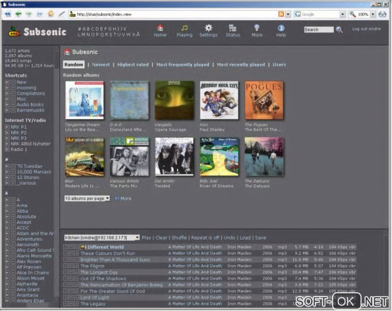Open the Home page icon
The width and height of the screenshot is (392, 311).
[160, 28]
